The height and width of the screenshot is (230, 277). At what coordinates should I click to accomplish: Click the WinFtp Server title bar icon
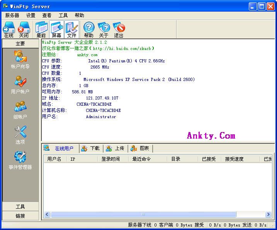pyautogui.click(x=5, y=6)
